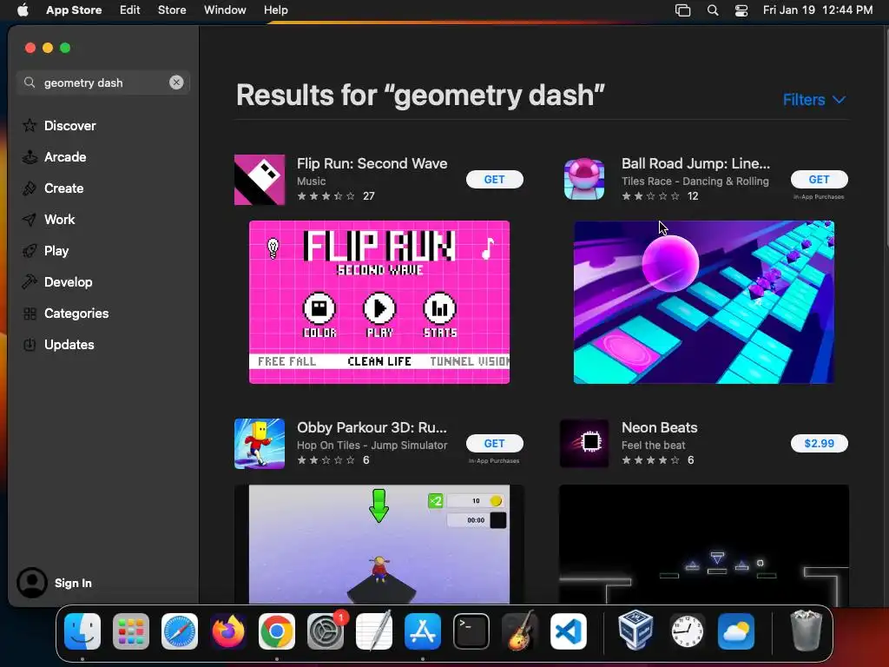The image size is (889, 667).
Task: View the Ball Road Jump screenshot preview
Action: (703, 302)
